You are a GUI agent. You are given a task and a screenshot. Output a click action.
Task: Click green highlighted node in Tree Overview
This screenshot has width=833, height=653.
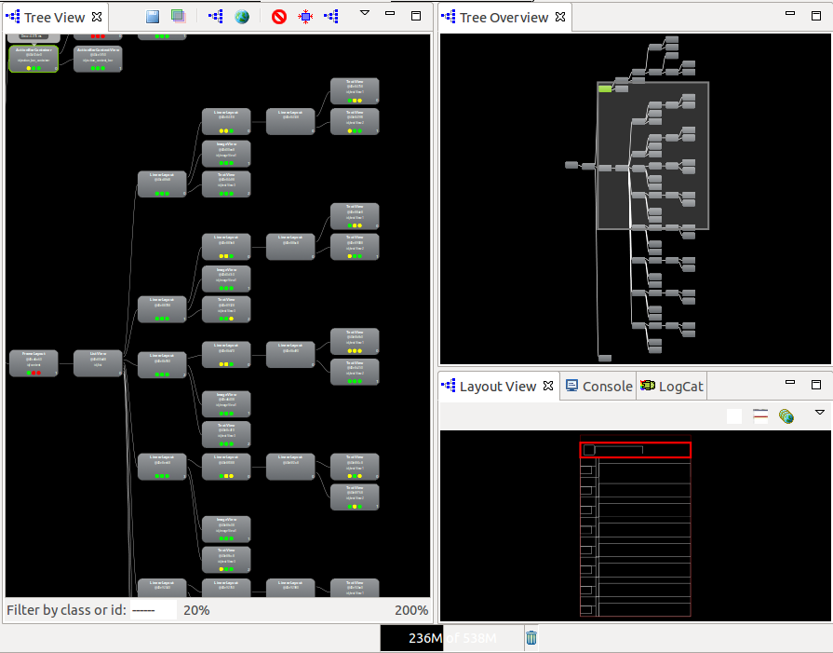(x=605, y=88)
